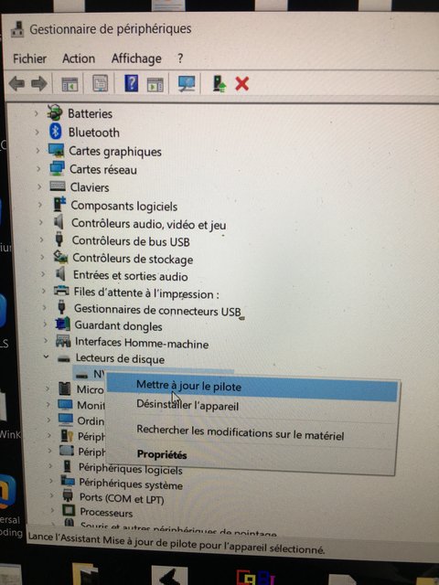
Task: Expand the Périphériques système node
Action: (x=51, y=482)
